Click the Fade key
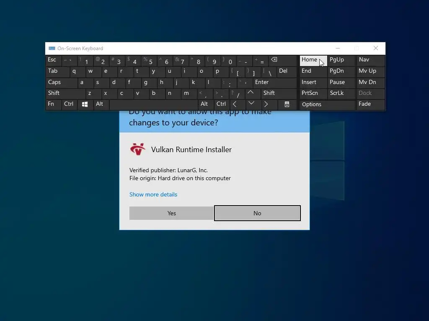This screenshot has width=429, height=321. point(371,104)
